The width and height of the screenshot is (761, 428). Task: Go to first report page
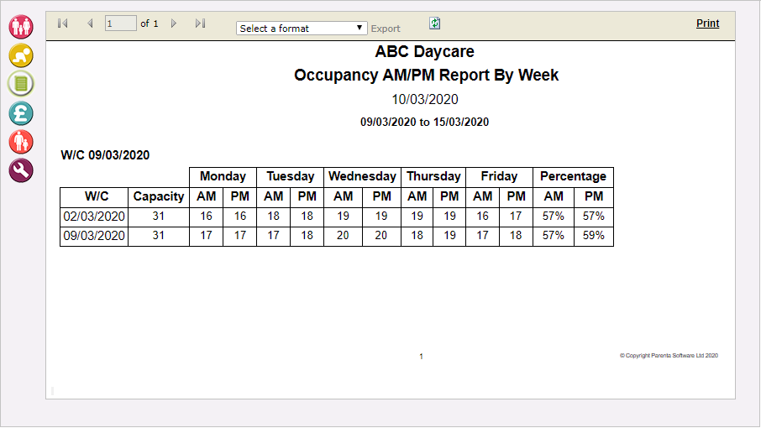[63, 23]
